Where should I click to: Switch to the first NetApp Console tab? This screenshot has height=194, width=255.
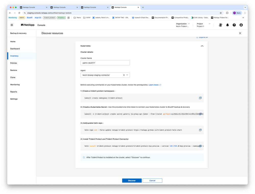(x=33, y=7)
